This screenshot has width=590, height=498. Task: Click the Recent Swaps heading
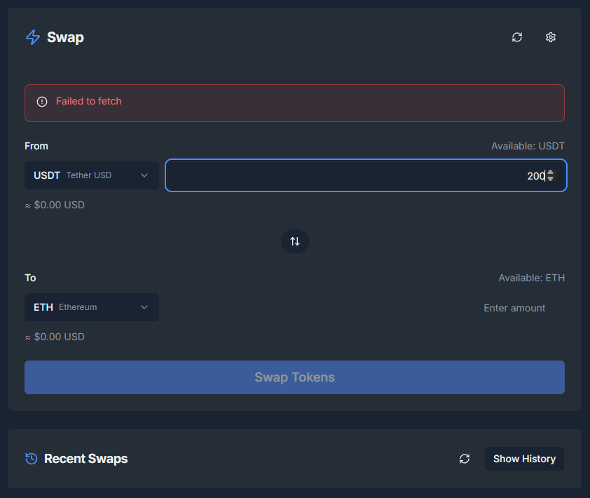(x=85, y=459)
